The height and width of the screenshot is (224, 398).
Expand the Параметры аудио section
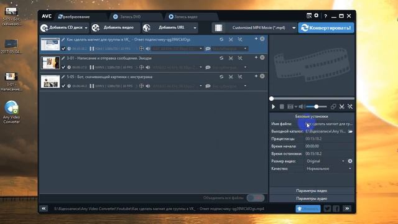pos(312,198)
